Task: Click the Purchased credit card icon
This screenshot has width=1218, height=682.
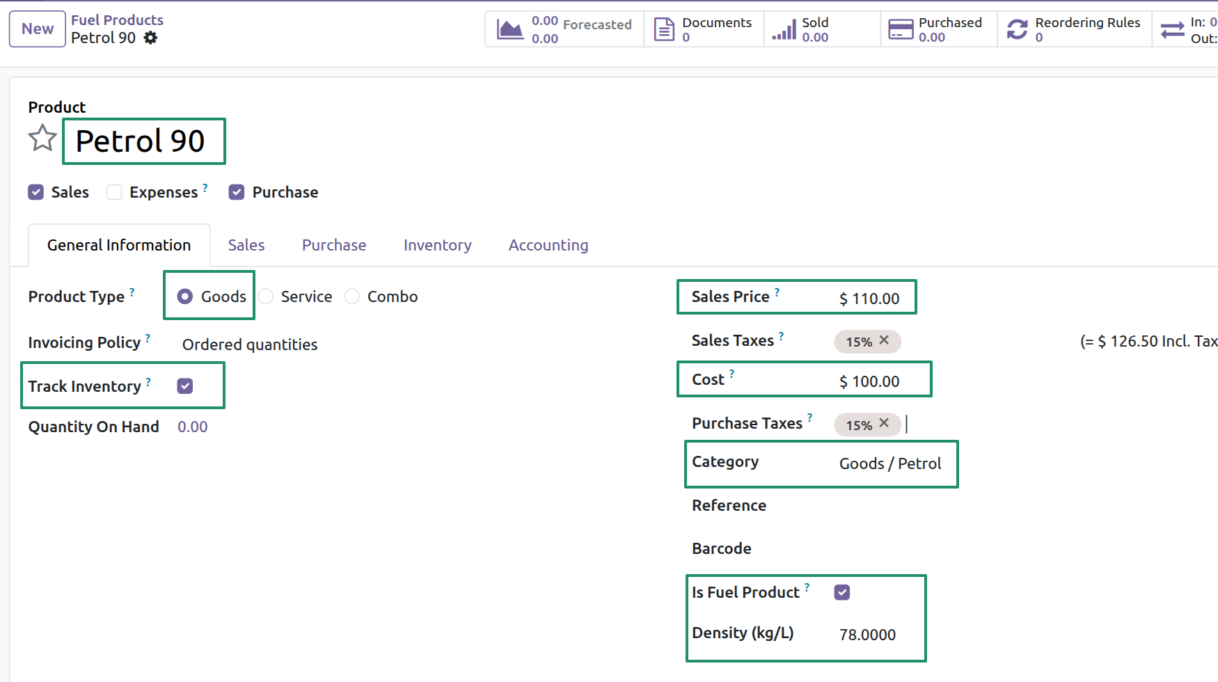Action: pyautogui.click(x=901, y=29)
